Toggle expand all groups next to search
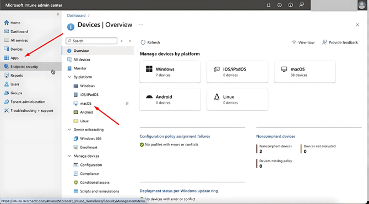The height and width of the screenshot is (204, 369). point(122,41)
